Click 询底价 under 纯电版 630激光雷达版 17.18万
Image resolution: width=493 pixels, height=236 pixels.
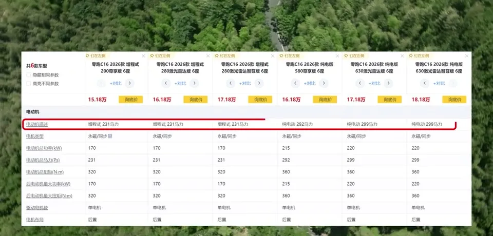click(x=390, y=100)
